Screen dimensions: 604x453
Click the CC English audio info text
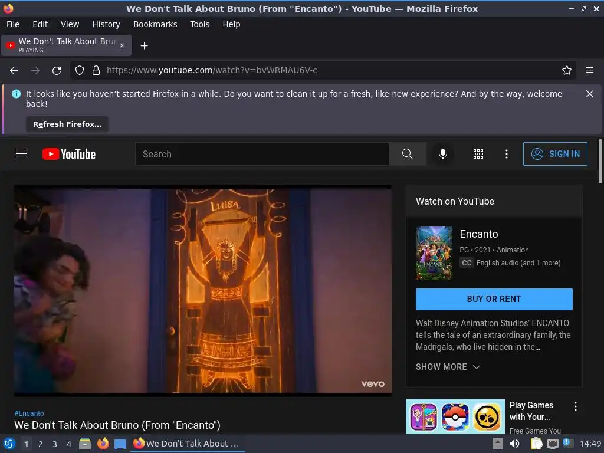click(x=510, y=263)
